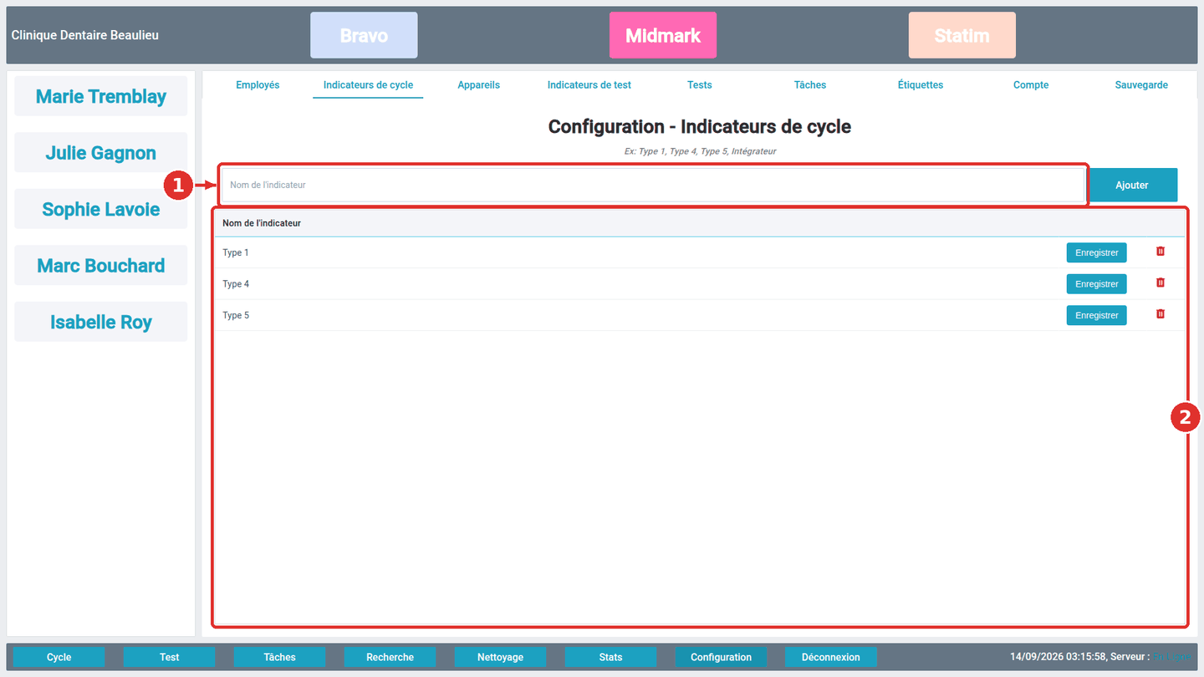Choose employee Marc Bouchard

[101, 265]
